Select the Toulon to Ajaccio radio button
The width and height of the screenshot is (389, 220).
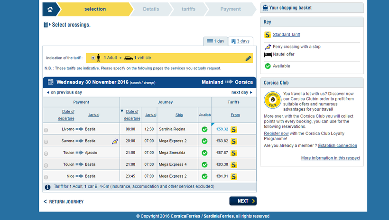pos(46,153)
